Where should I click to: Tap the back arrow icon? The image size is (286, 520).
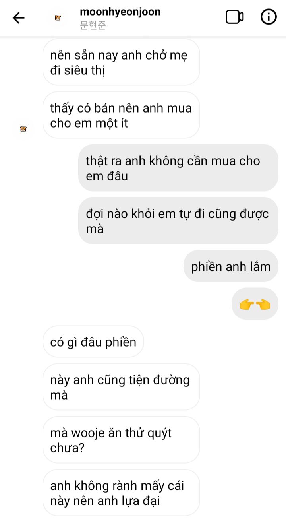pyautogui.click(x=18, y=18)
